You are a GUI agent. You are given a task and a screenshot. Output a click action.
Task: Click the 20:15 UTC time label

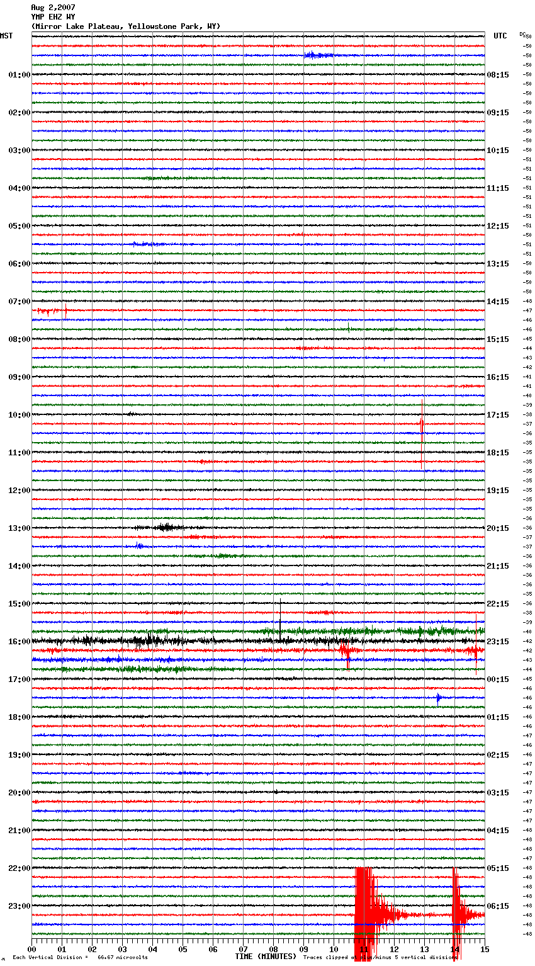(x=498, y=528)
